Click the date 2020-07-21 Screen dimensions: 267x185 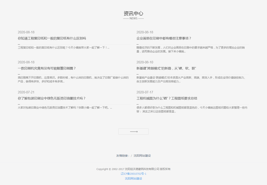point(26,92)
